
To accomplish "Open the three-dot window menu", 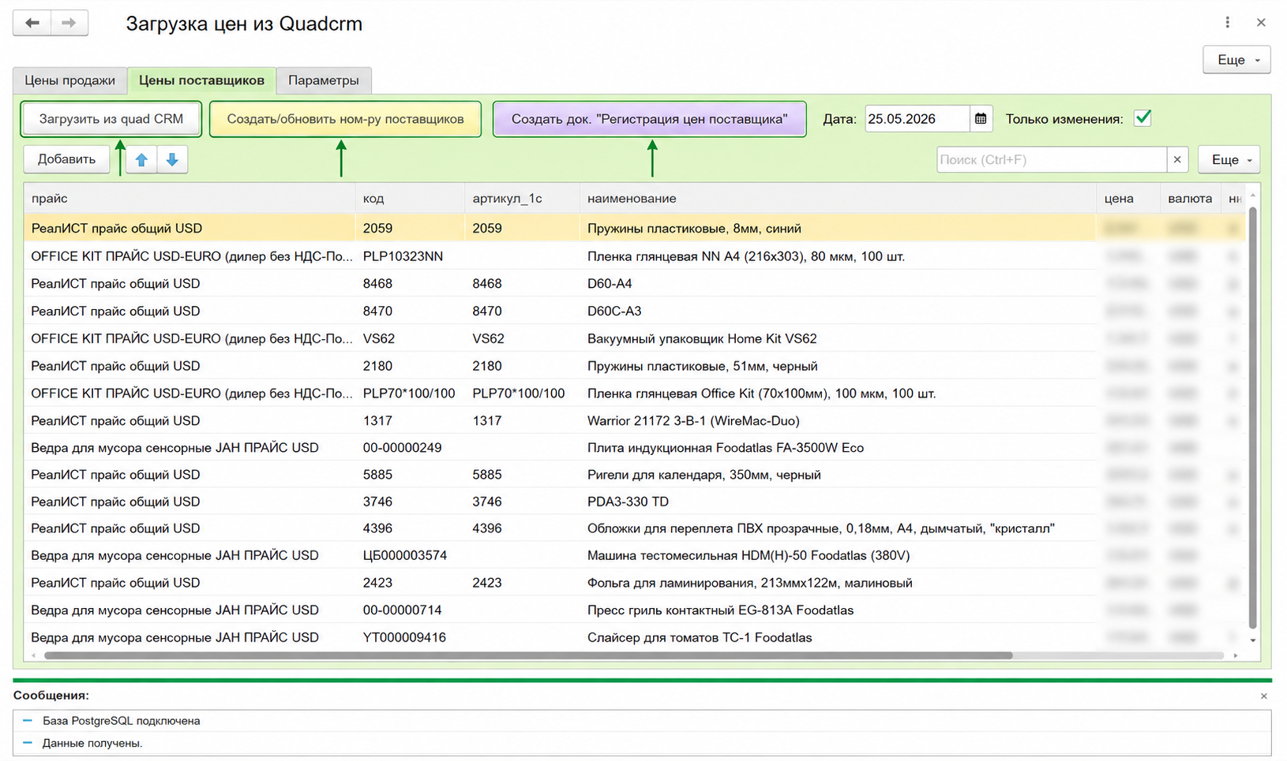I will pyautogui.click(x=1227, y=22).
